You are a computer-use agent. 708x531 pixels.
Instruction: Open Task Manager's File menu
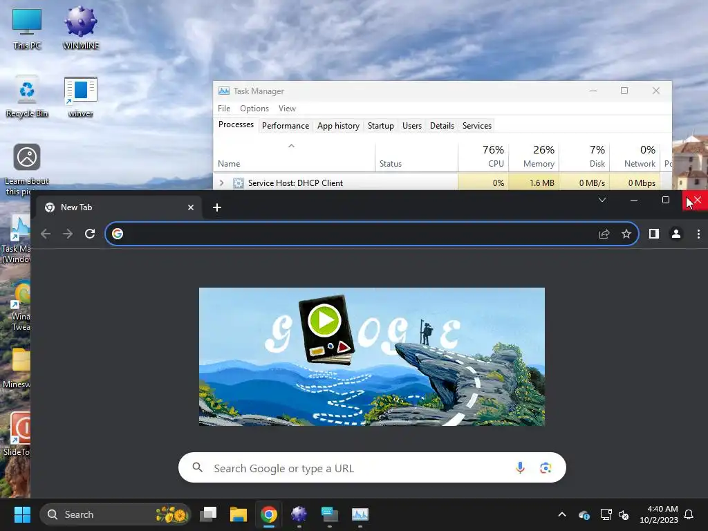(x=223, y=109)
